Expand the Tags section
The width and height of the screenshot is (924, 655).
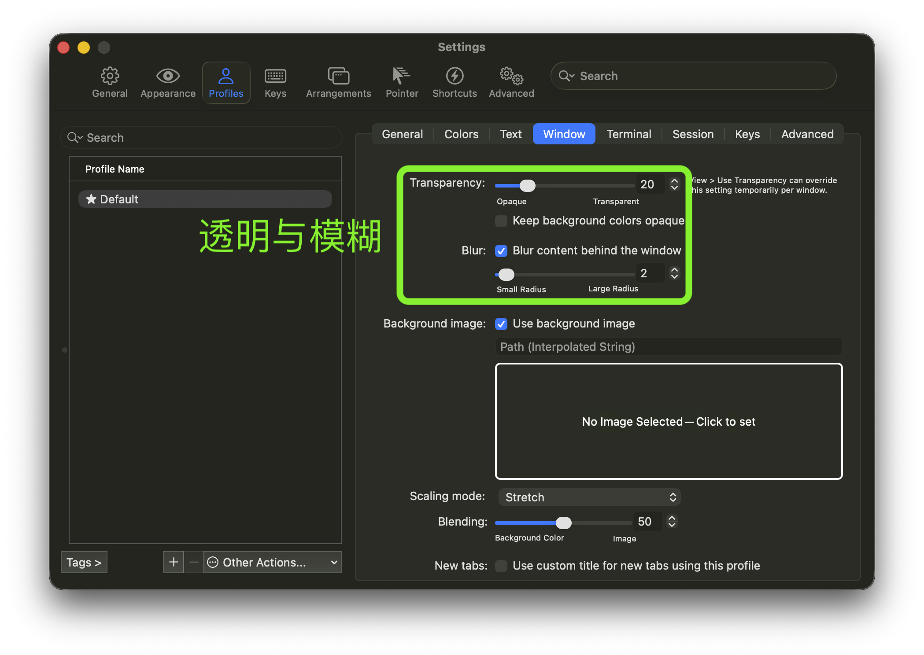(x=84, y=562)
